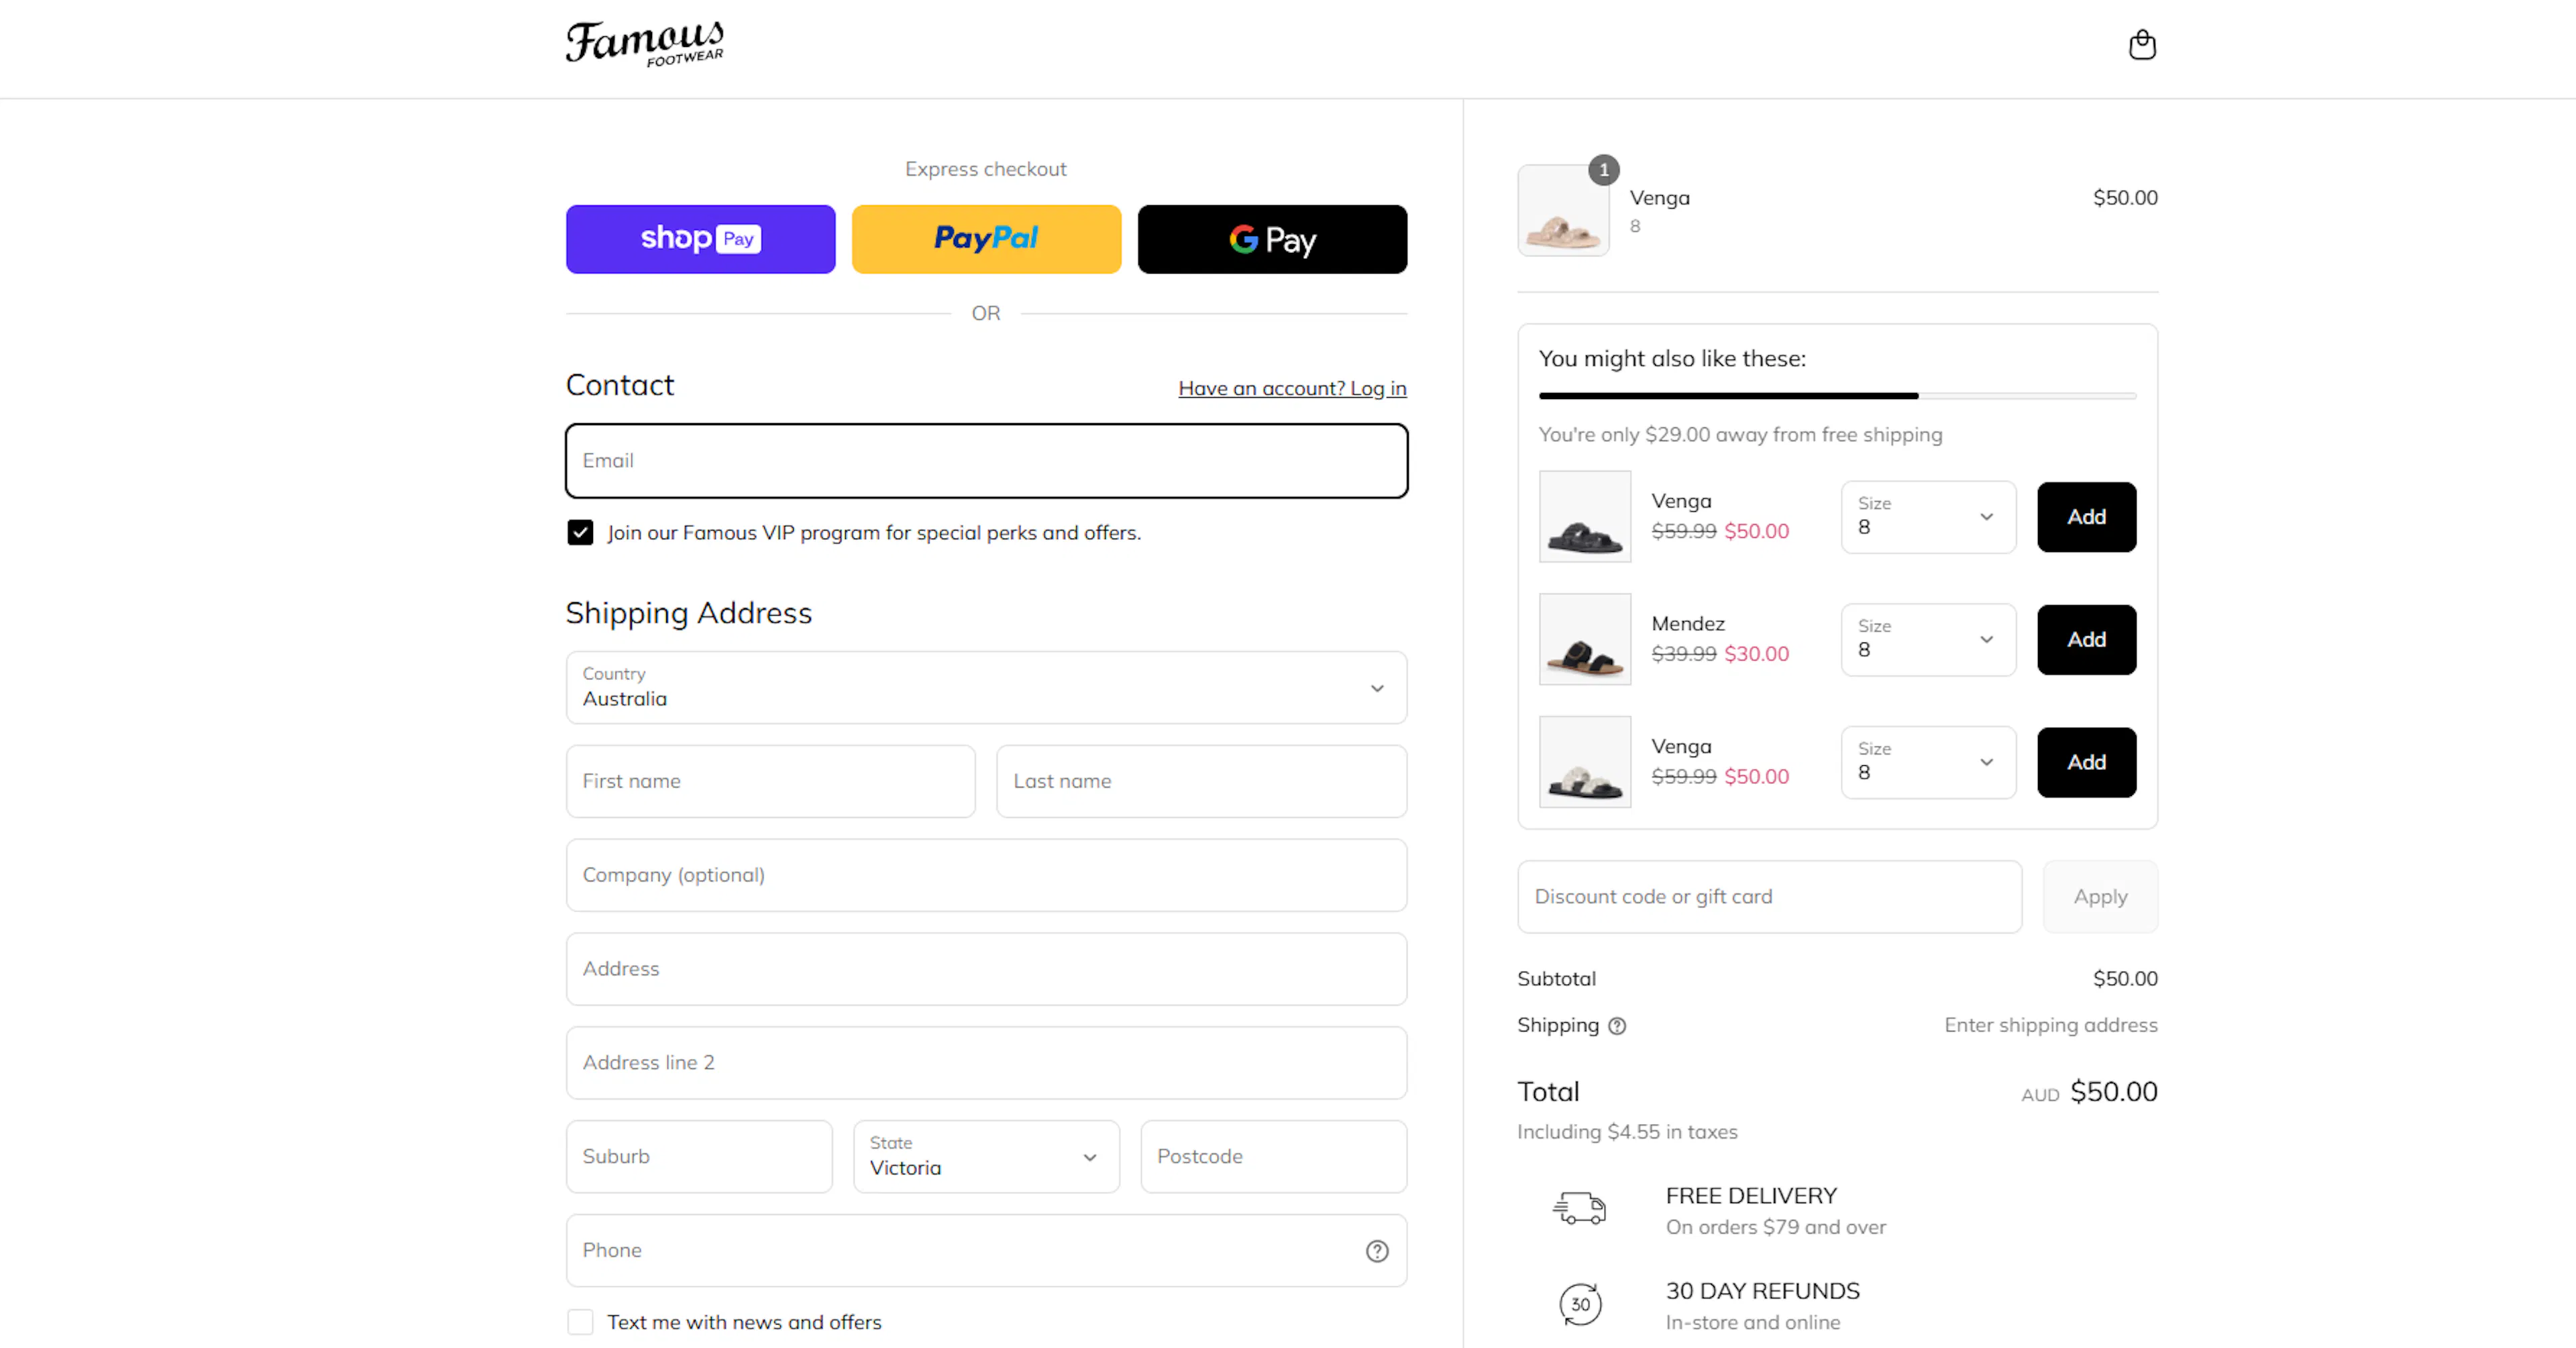2576x1348 pixels.
Task: Click the Mendez sandal thumbnail
Action: coord(1584,640)
